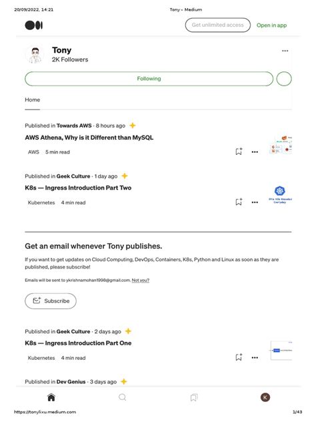Click the Open in app link
Image resolution: width=316 pixels, height=422 pixels.
271,25
